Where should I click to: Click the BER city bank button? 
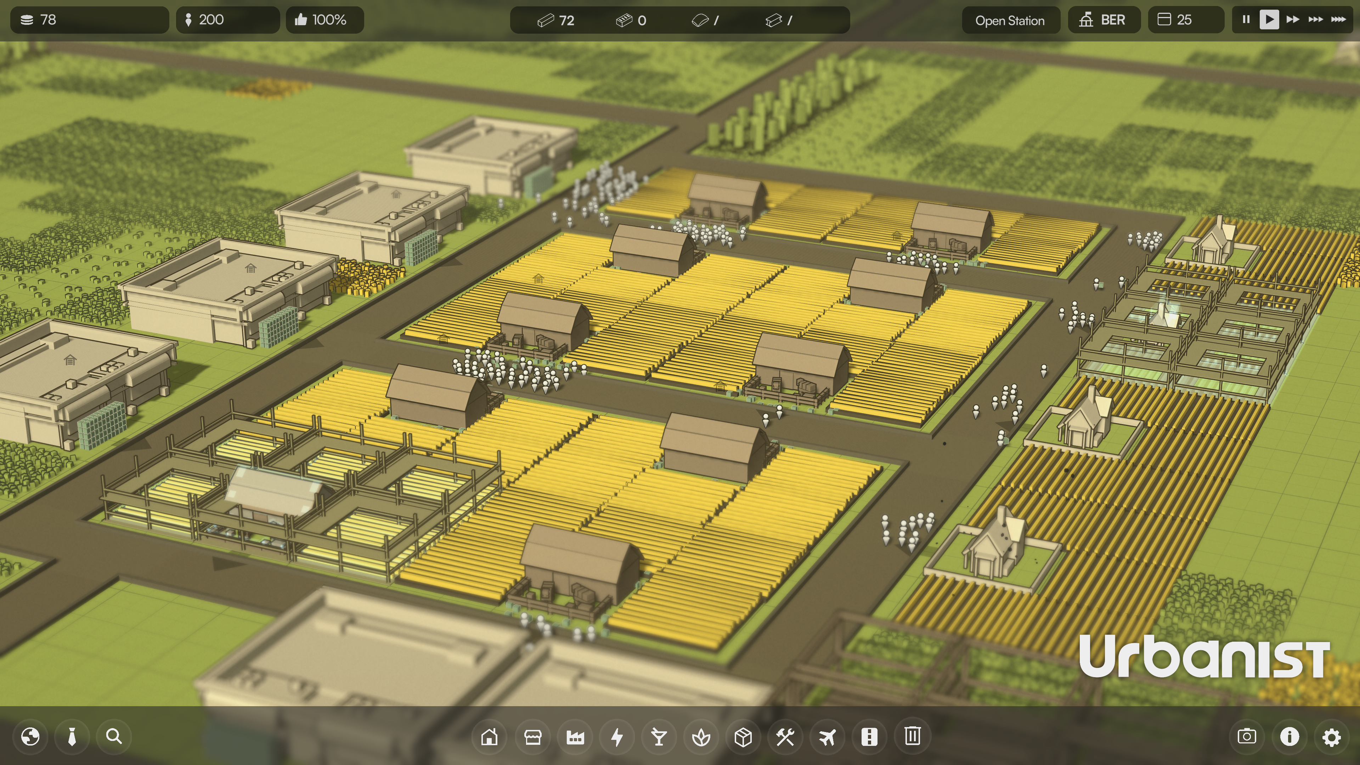pos(1104,20)
